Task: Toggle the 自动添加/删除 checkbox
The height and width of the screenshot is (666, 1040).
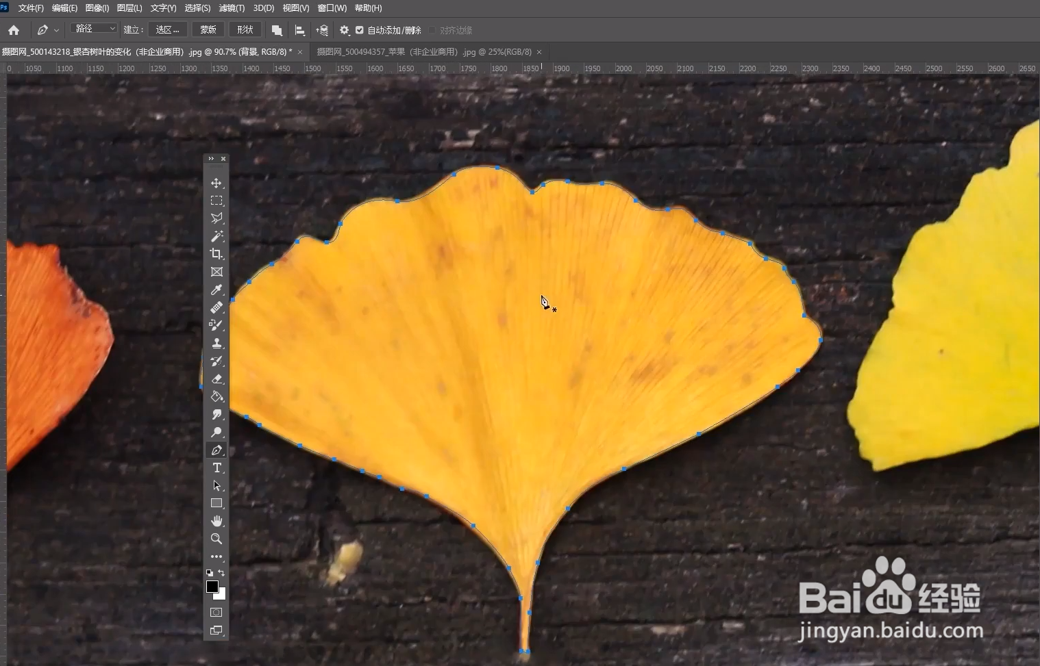Action: pos(360,30)
